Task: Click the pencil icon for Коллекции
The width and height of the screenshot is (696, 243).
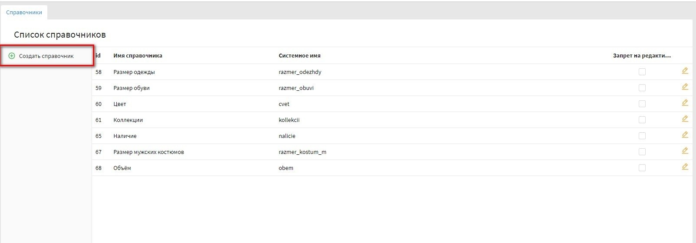Action: (685, 119)
